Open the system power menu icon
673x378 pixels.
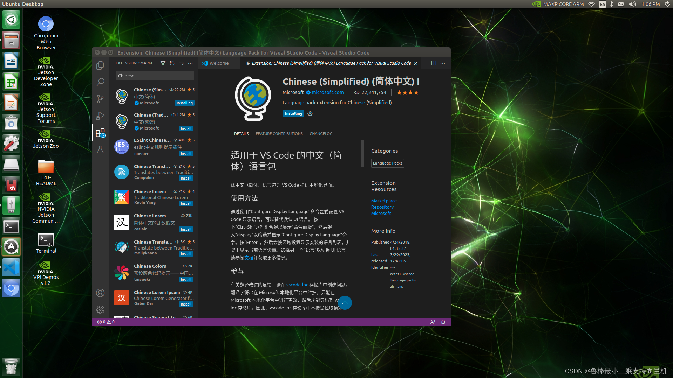(x=667, y=4)
